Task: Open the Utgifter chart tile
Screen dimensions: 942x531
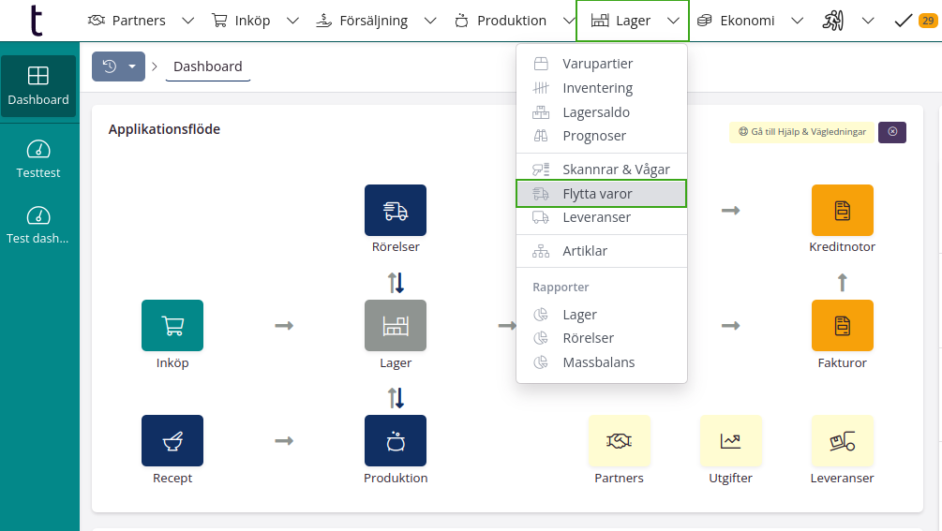Action: coord(730,441)
